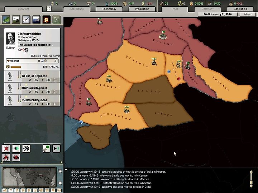Open the Diplomacy tab
This screenshot has width=258, height=193.
pyautogui.click(x=207, y=9)
